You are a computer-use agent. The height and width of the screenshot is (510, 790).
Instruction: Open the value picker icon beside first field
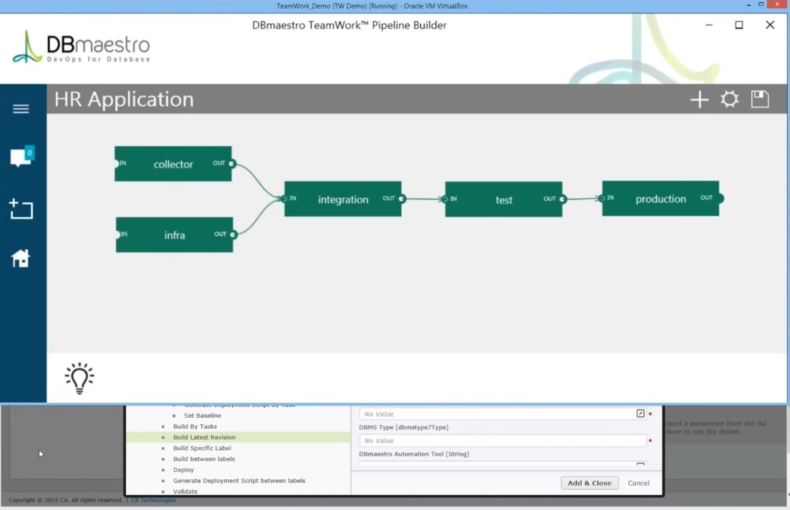[x=640, y=414]
